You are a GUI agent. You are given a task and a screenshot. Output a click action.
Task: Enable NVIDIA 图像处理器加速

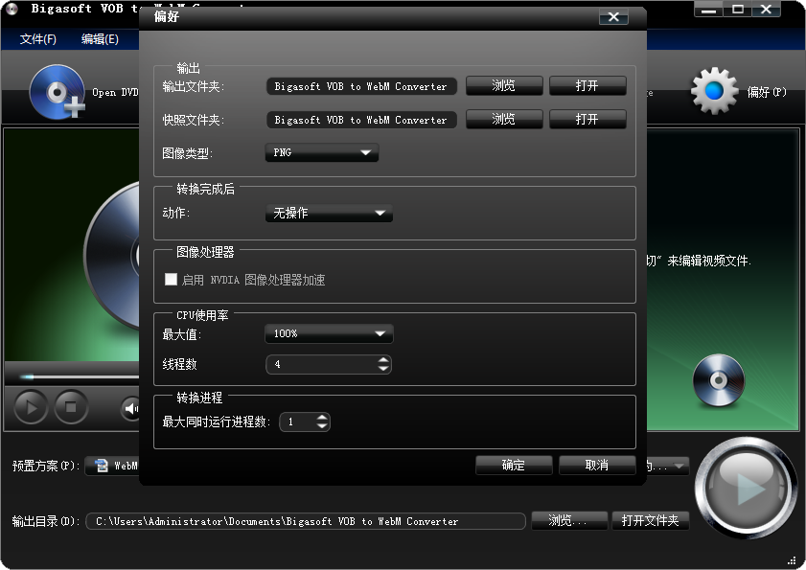[x=171, y=279]
